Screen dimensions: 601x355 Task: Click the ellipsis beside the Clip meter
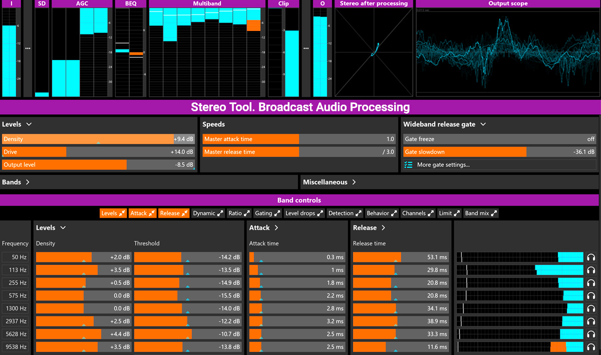pos(306,49)
